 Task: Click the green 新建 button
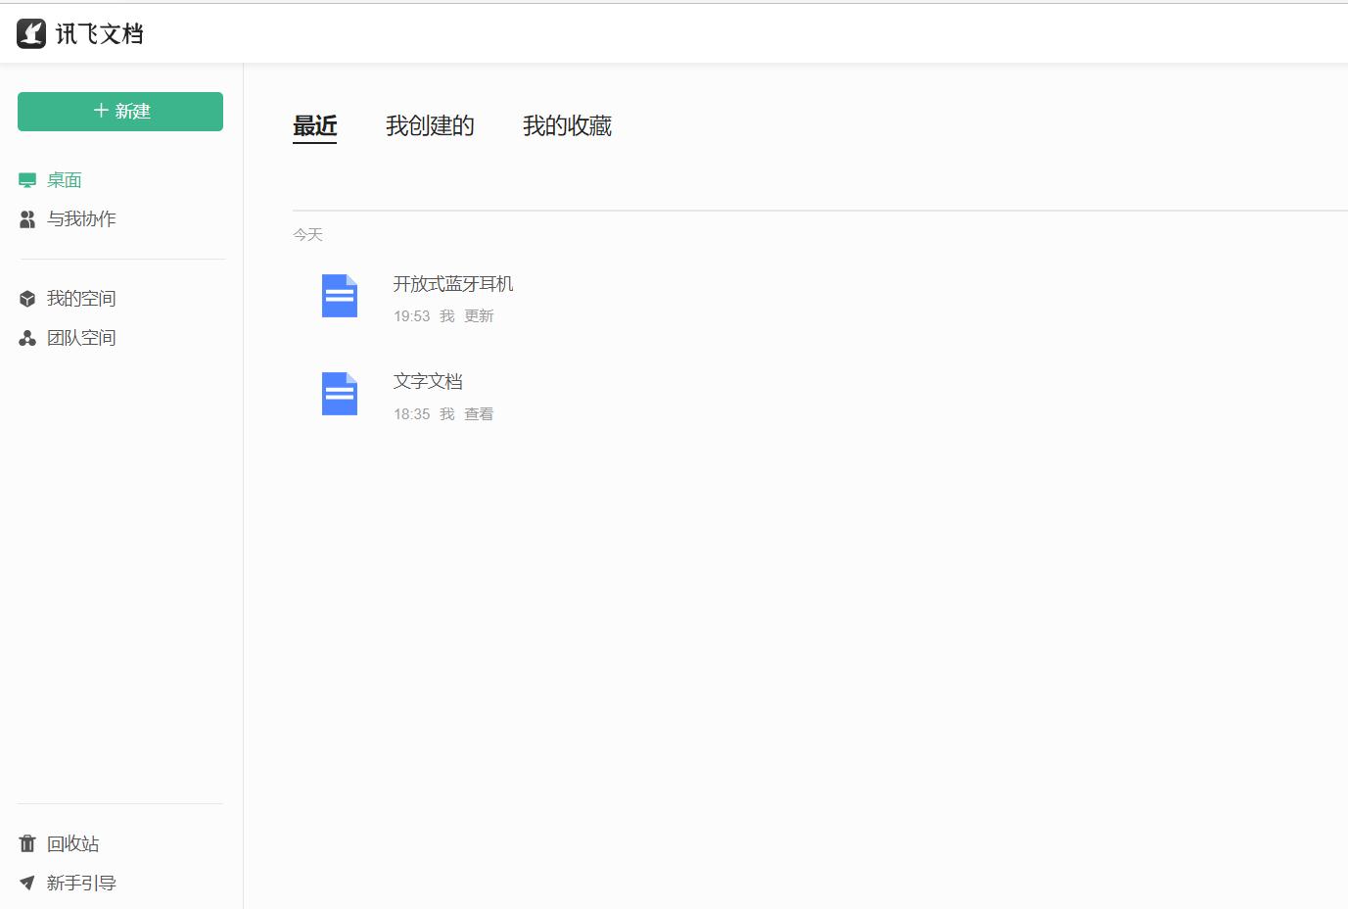pos(119,111)
